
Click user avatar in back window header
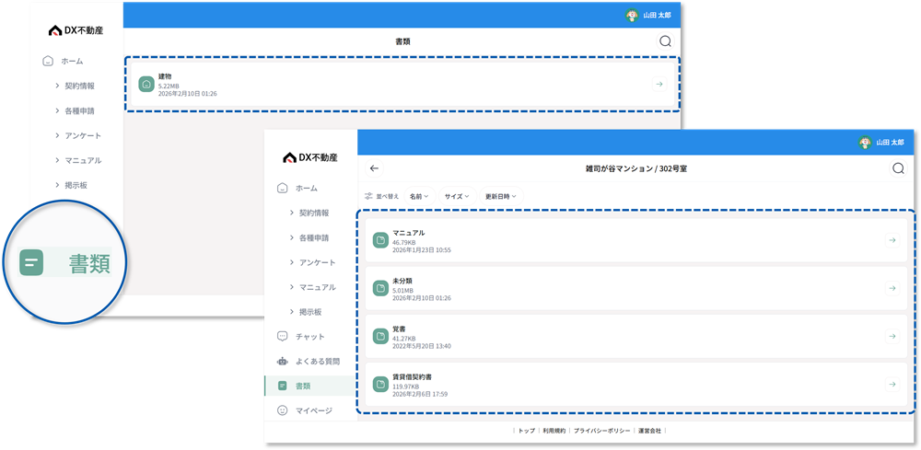(x=632, y=16)
